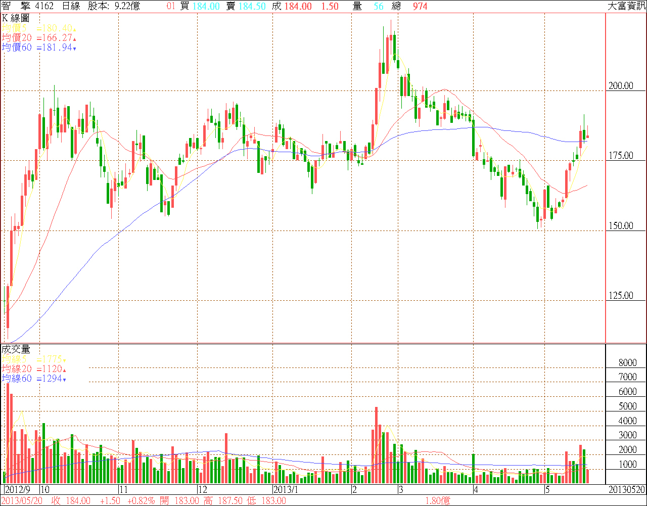
Task: Click the 買 price 184.00 in header
Action: click(206, 6)
